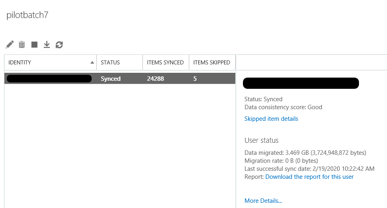Click the pilotbatch7 title

[27, 15]
